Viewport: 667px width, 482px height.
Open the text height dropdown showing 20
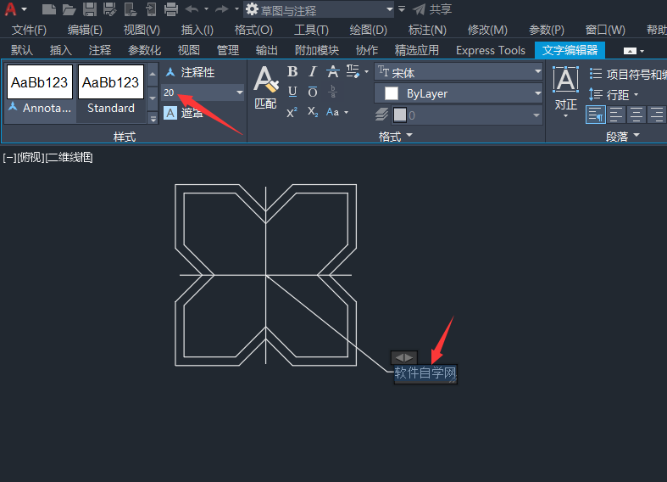click(203, 92)
